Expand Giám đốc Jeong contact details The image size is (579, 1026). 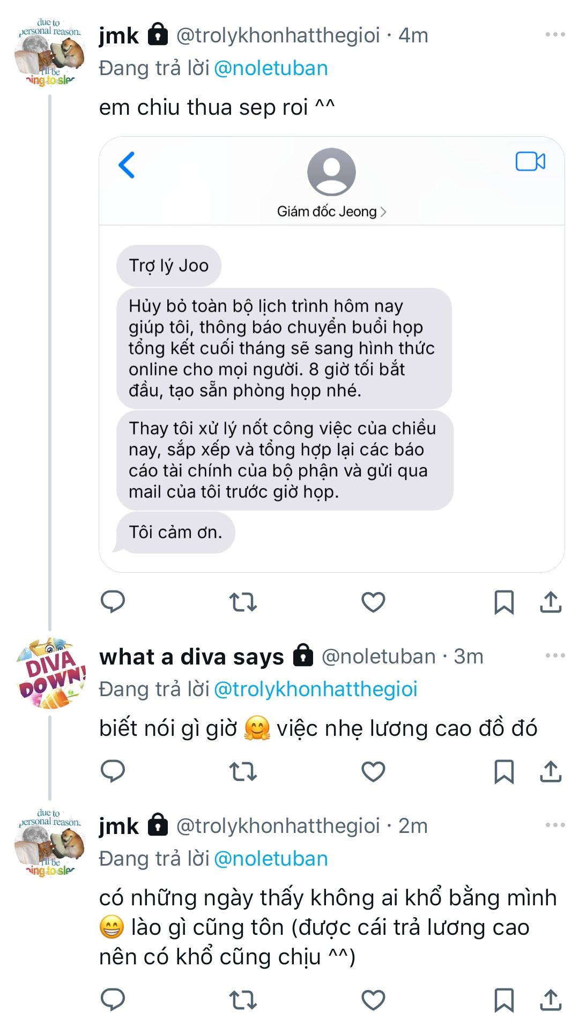(x=331, y=211)
